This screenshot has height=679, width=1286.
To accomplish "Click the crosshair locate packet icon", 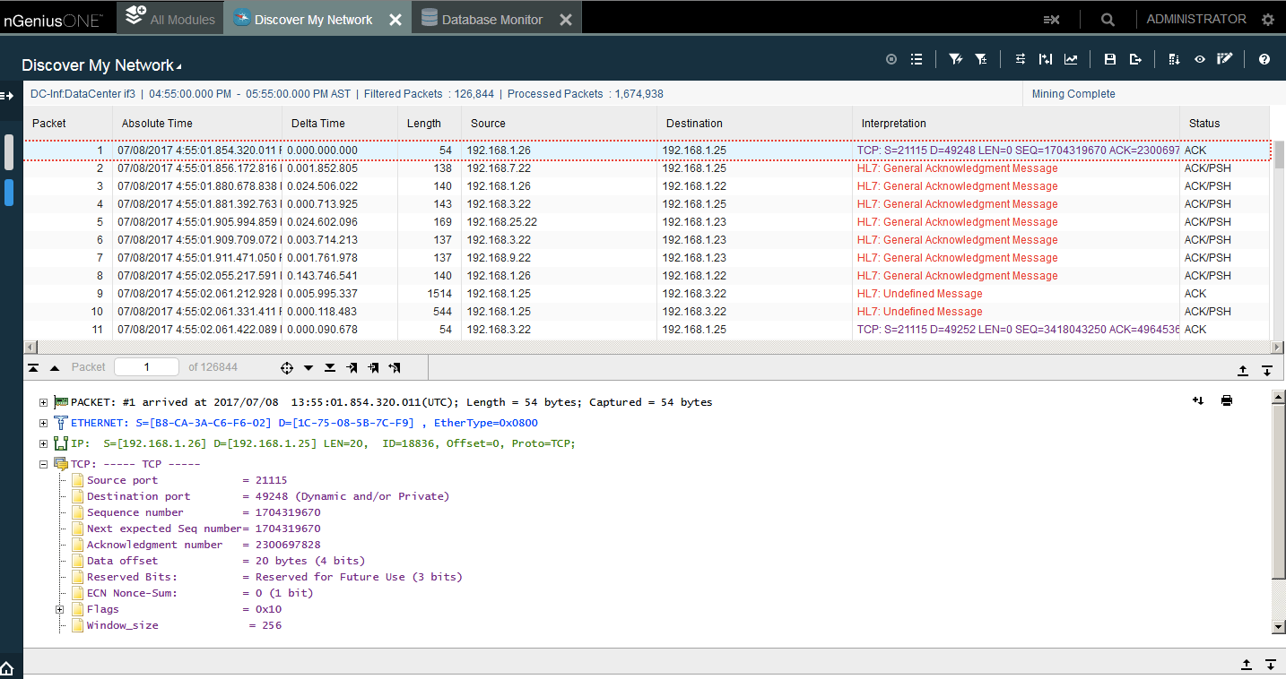I will (287, 367).
